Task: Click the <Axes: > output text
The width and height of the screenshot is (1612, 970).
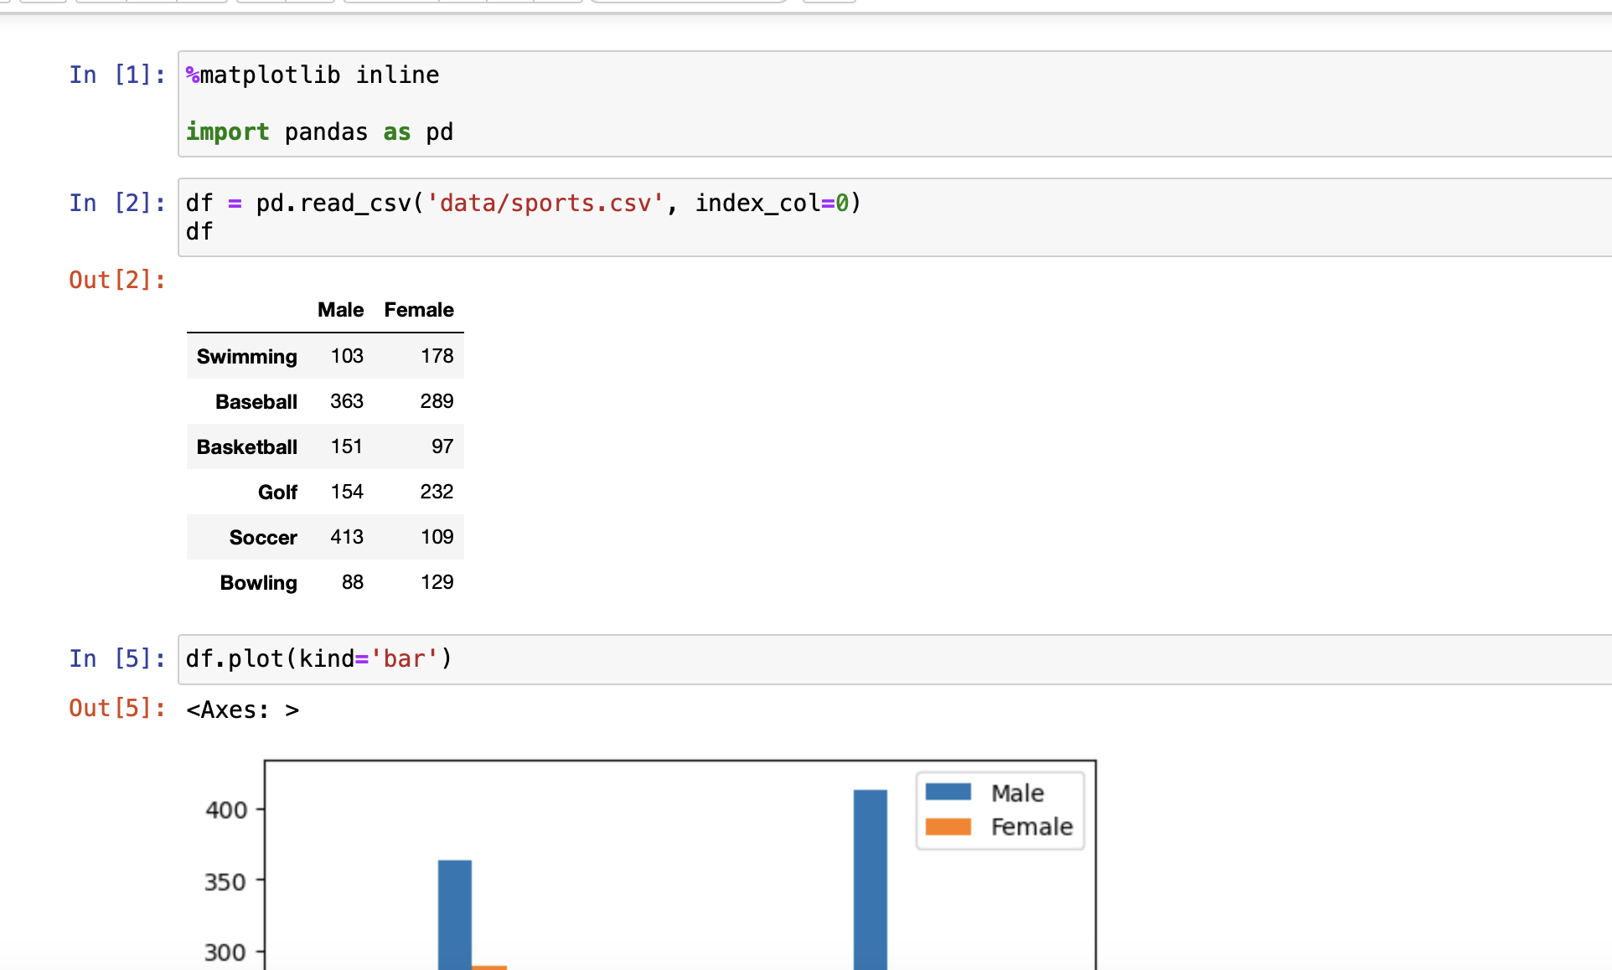Action: 243,710
